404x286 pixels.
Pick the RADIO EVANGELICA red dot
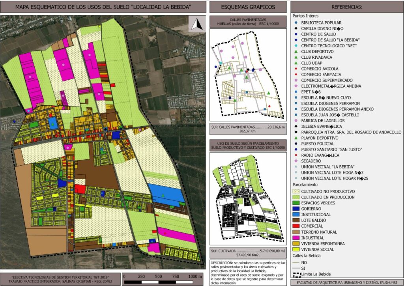[296, 155]
